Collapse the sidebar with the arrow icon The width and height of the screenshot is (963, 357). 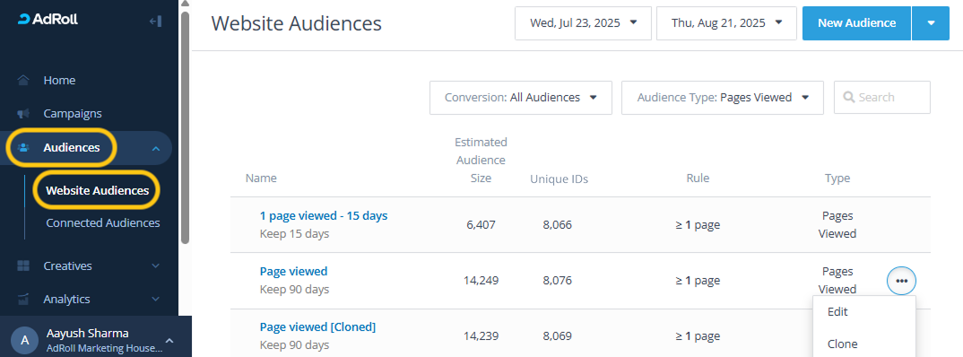pos(155,22)
